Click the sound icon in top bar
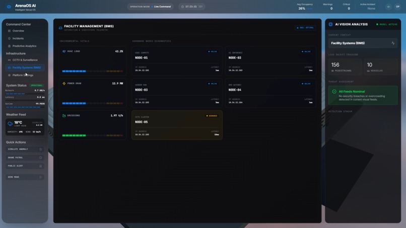This screenshot has width=406, height=228. tap(388, 7)
